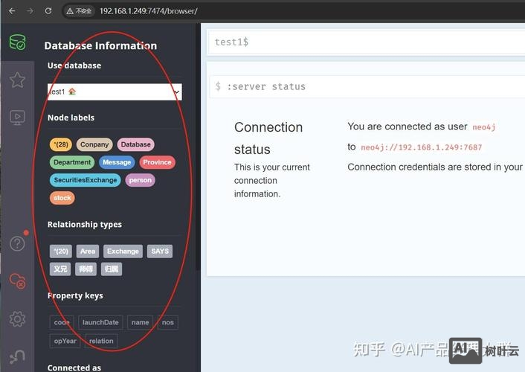Screen dimensions: 525x372
Task: Open the Help question mark icon
Action: [17, 243]
